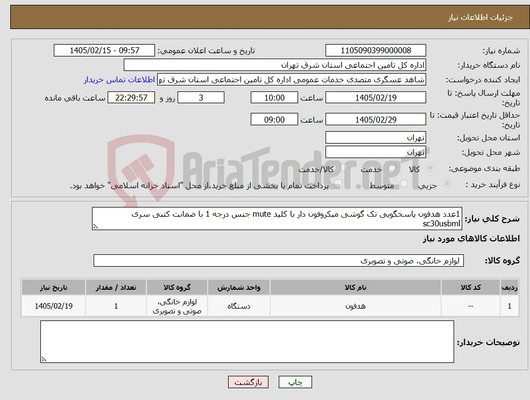Click the quantity cell in هدفون row
This screenshot has height=400, width=530.
116,306
